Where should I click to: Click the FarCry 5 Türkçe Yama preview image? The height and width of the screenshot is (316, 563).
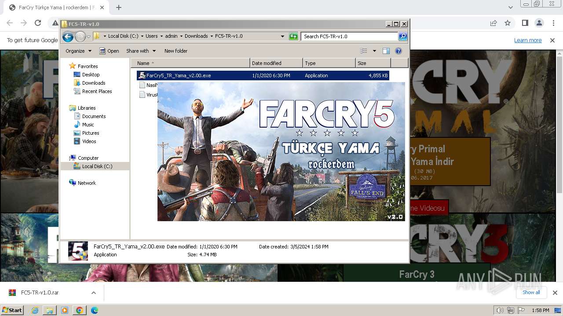[x=281, y=151]
